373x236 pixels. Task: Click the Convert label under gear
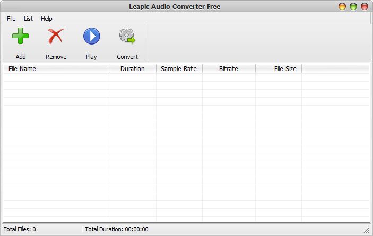click(127, 57)
